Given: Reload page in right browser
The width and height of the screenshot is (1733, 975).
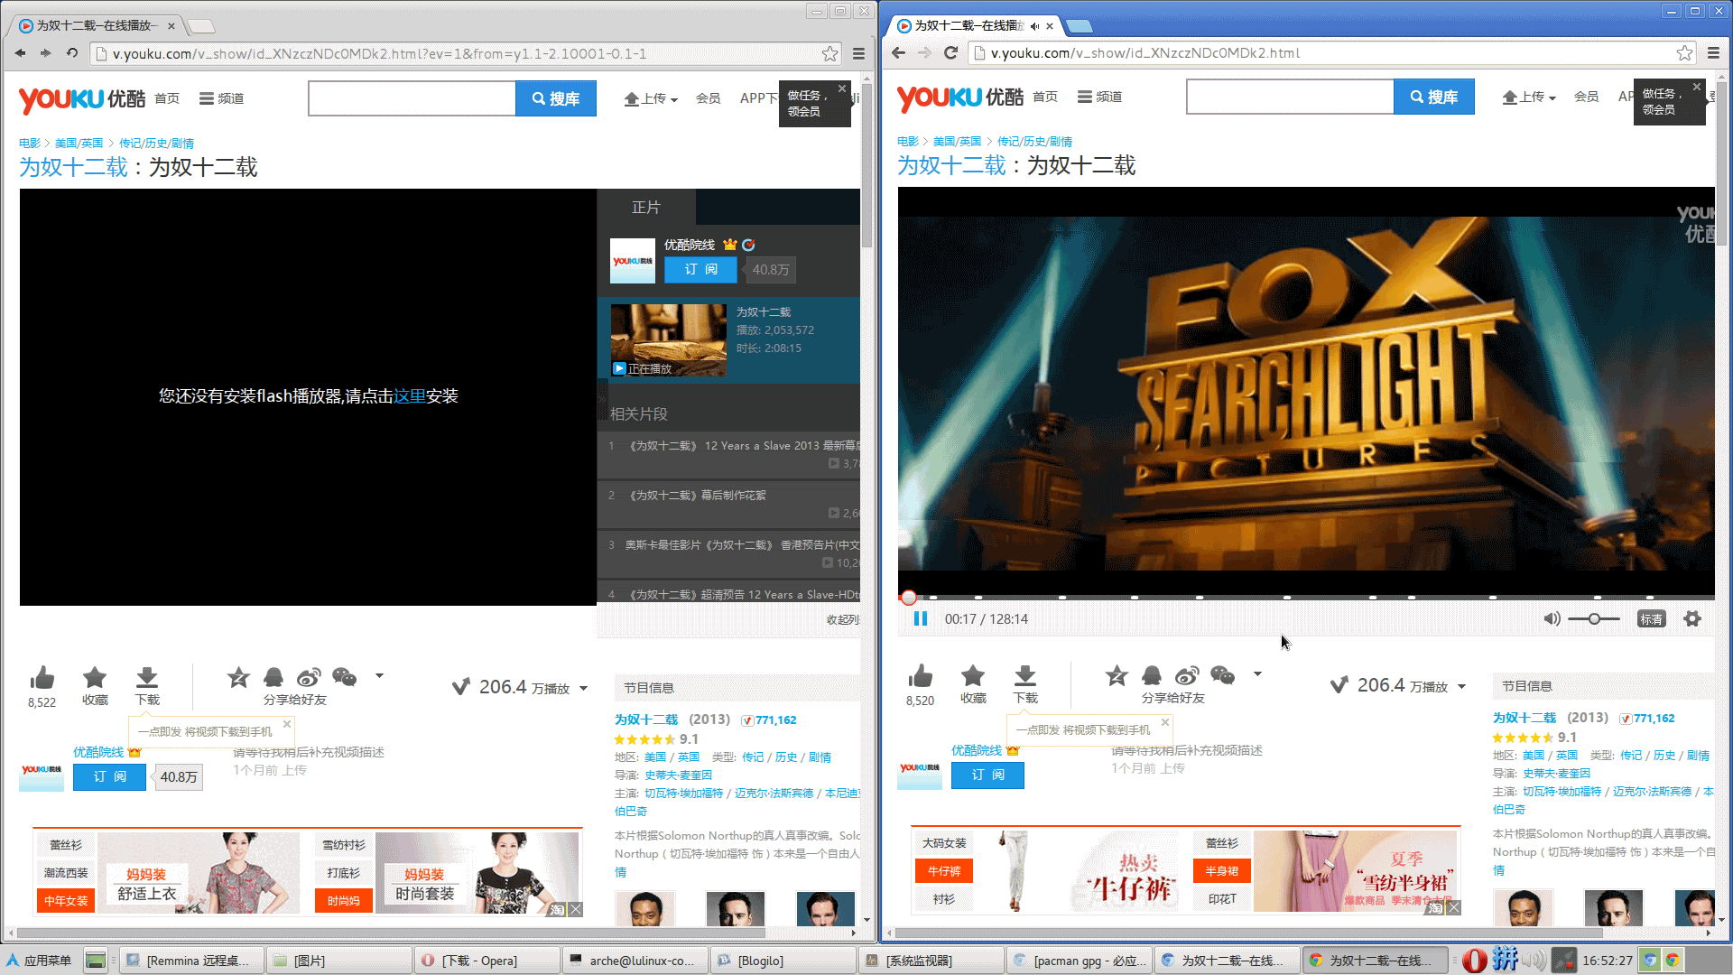Looking at the screenshot, I should pos(950,53).
